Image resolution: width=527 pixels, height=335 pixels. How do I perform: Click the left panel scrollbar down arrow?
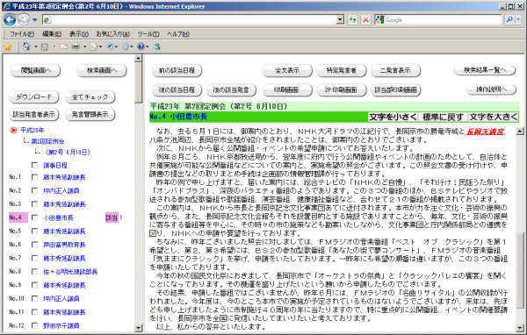click(x=138, y=328)
